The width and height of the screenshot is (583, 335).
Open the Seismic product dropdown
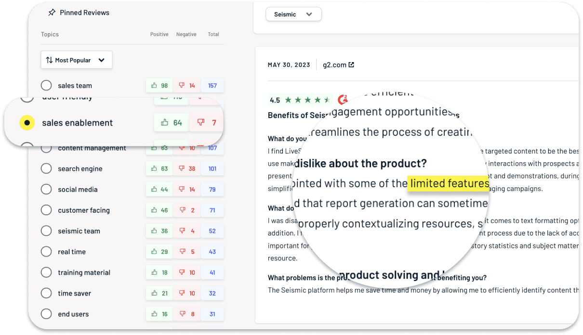[x=293, y=14]
